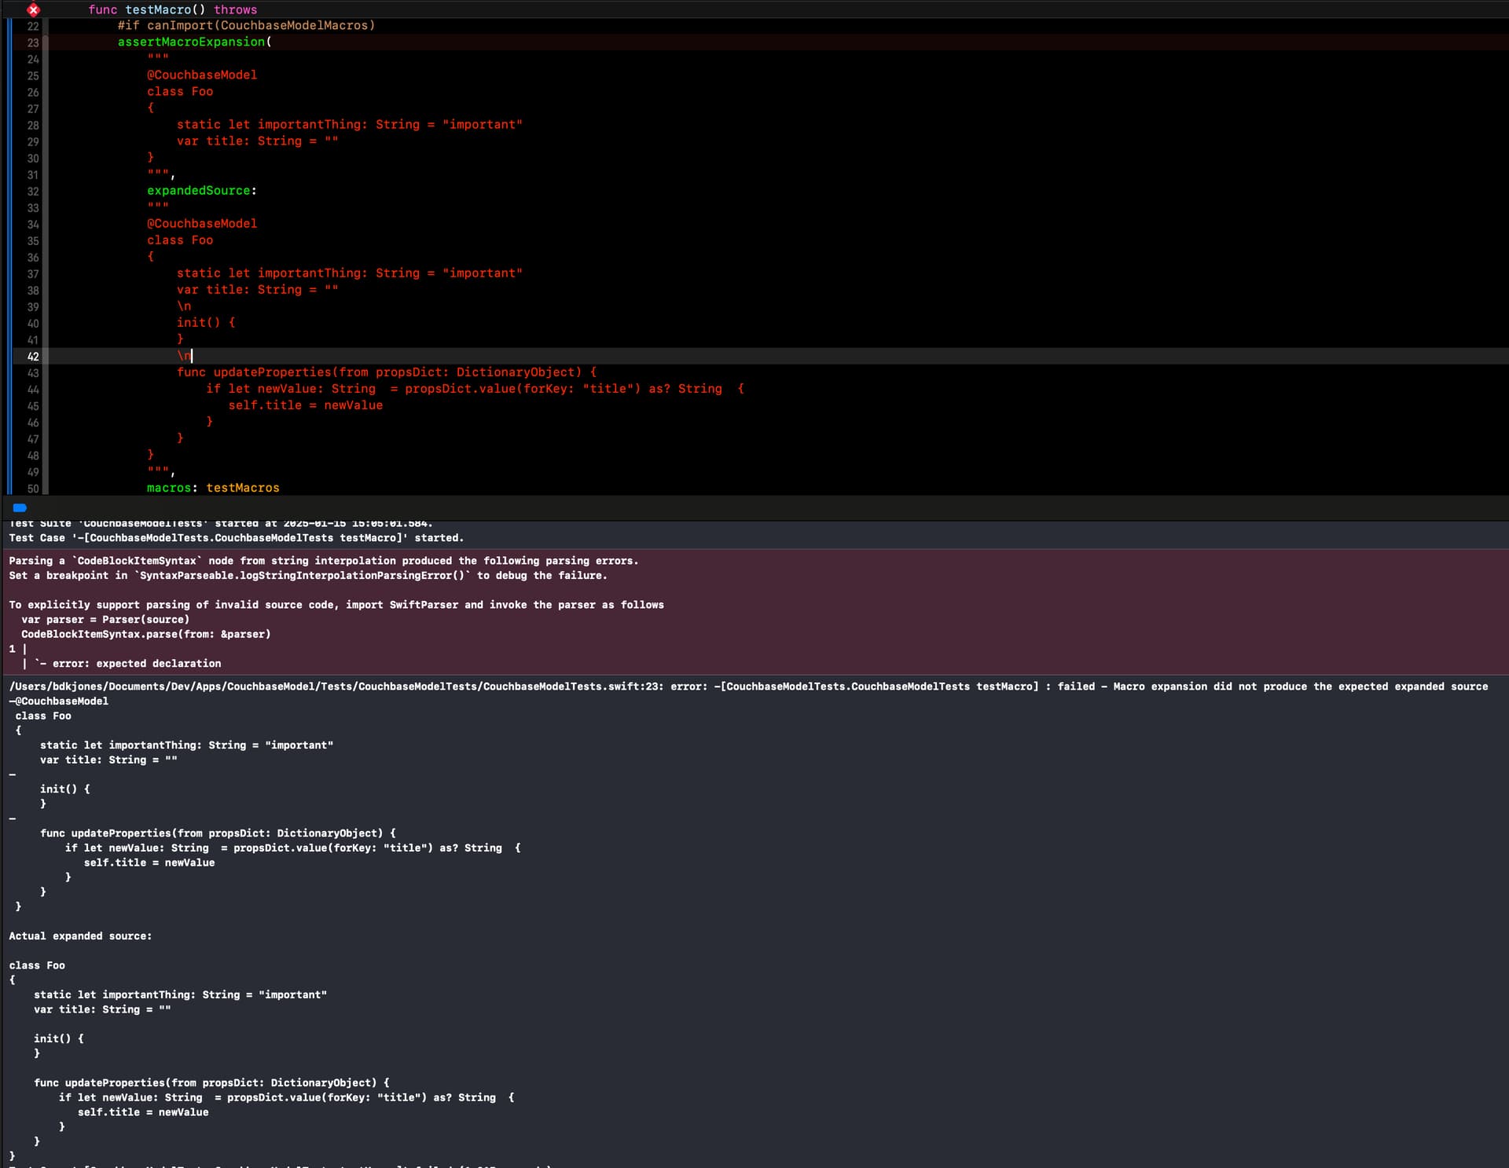Click 'Actual expanded source:' text in console
Image resolution: width=1509 pixels, height=1168 pixels.
(x=80, y=936)
